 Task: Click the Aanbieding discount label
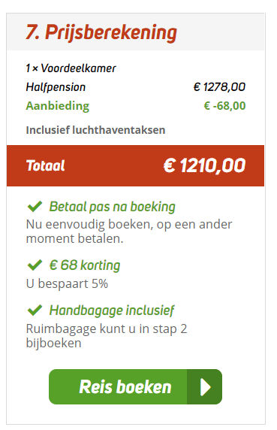58,106
